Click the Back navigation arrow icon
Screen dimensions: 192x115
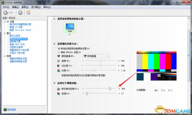pyautogui.click(x=5, y=12)
